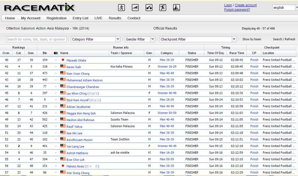298x176 pixels.
Task: Select the kayaking sport icon
Action: 176,8
